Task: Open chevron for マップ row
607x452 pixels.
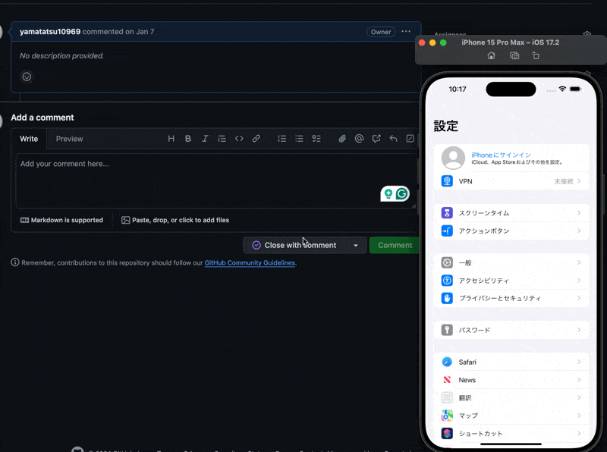Action: 579,416
